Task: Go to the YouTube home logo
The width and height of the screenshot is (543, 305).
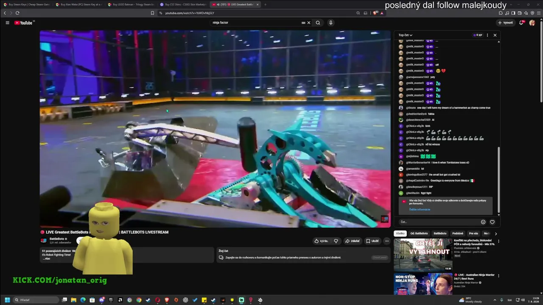Action: [x=24, y=22]
